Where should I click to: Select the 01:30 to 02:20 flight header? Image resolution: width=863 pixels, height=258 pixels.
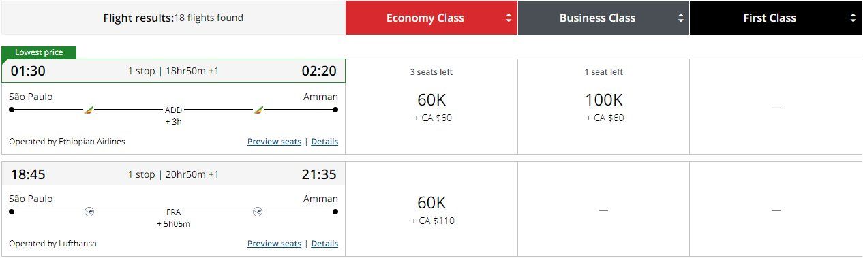coord(173,71)
